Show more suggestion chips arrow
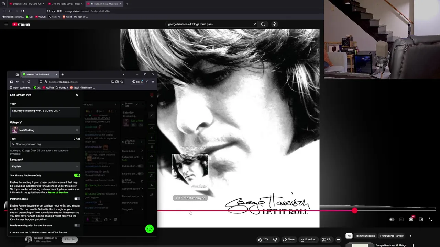440x247 pixels. (x=410, y=236)
